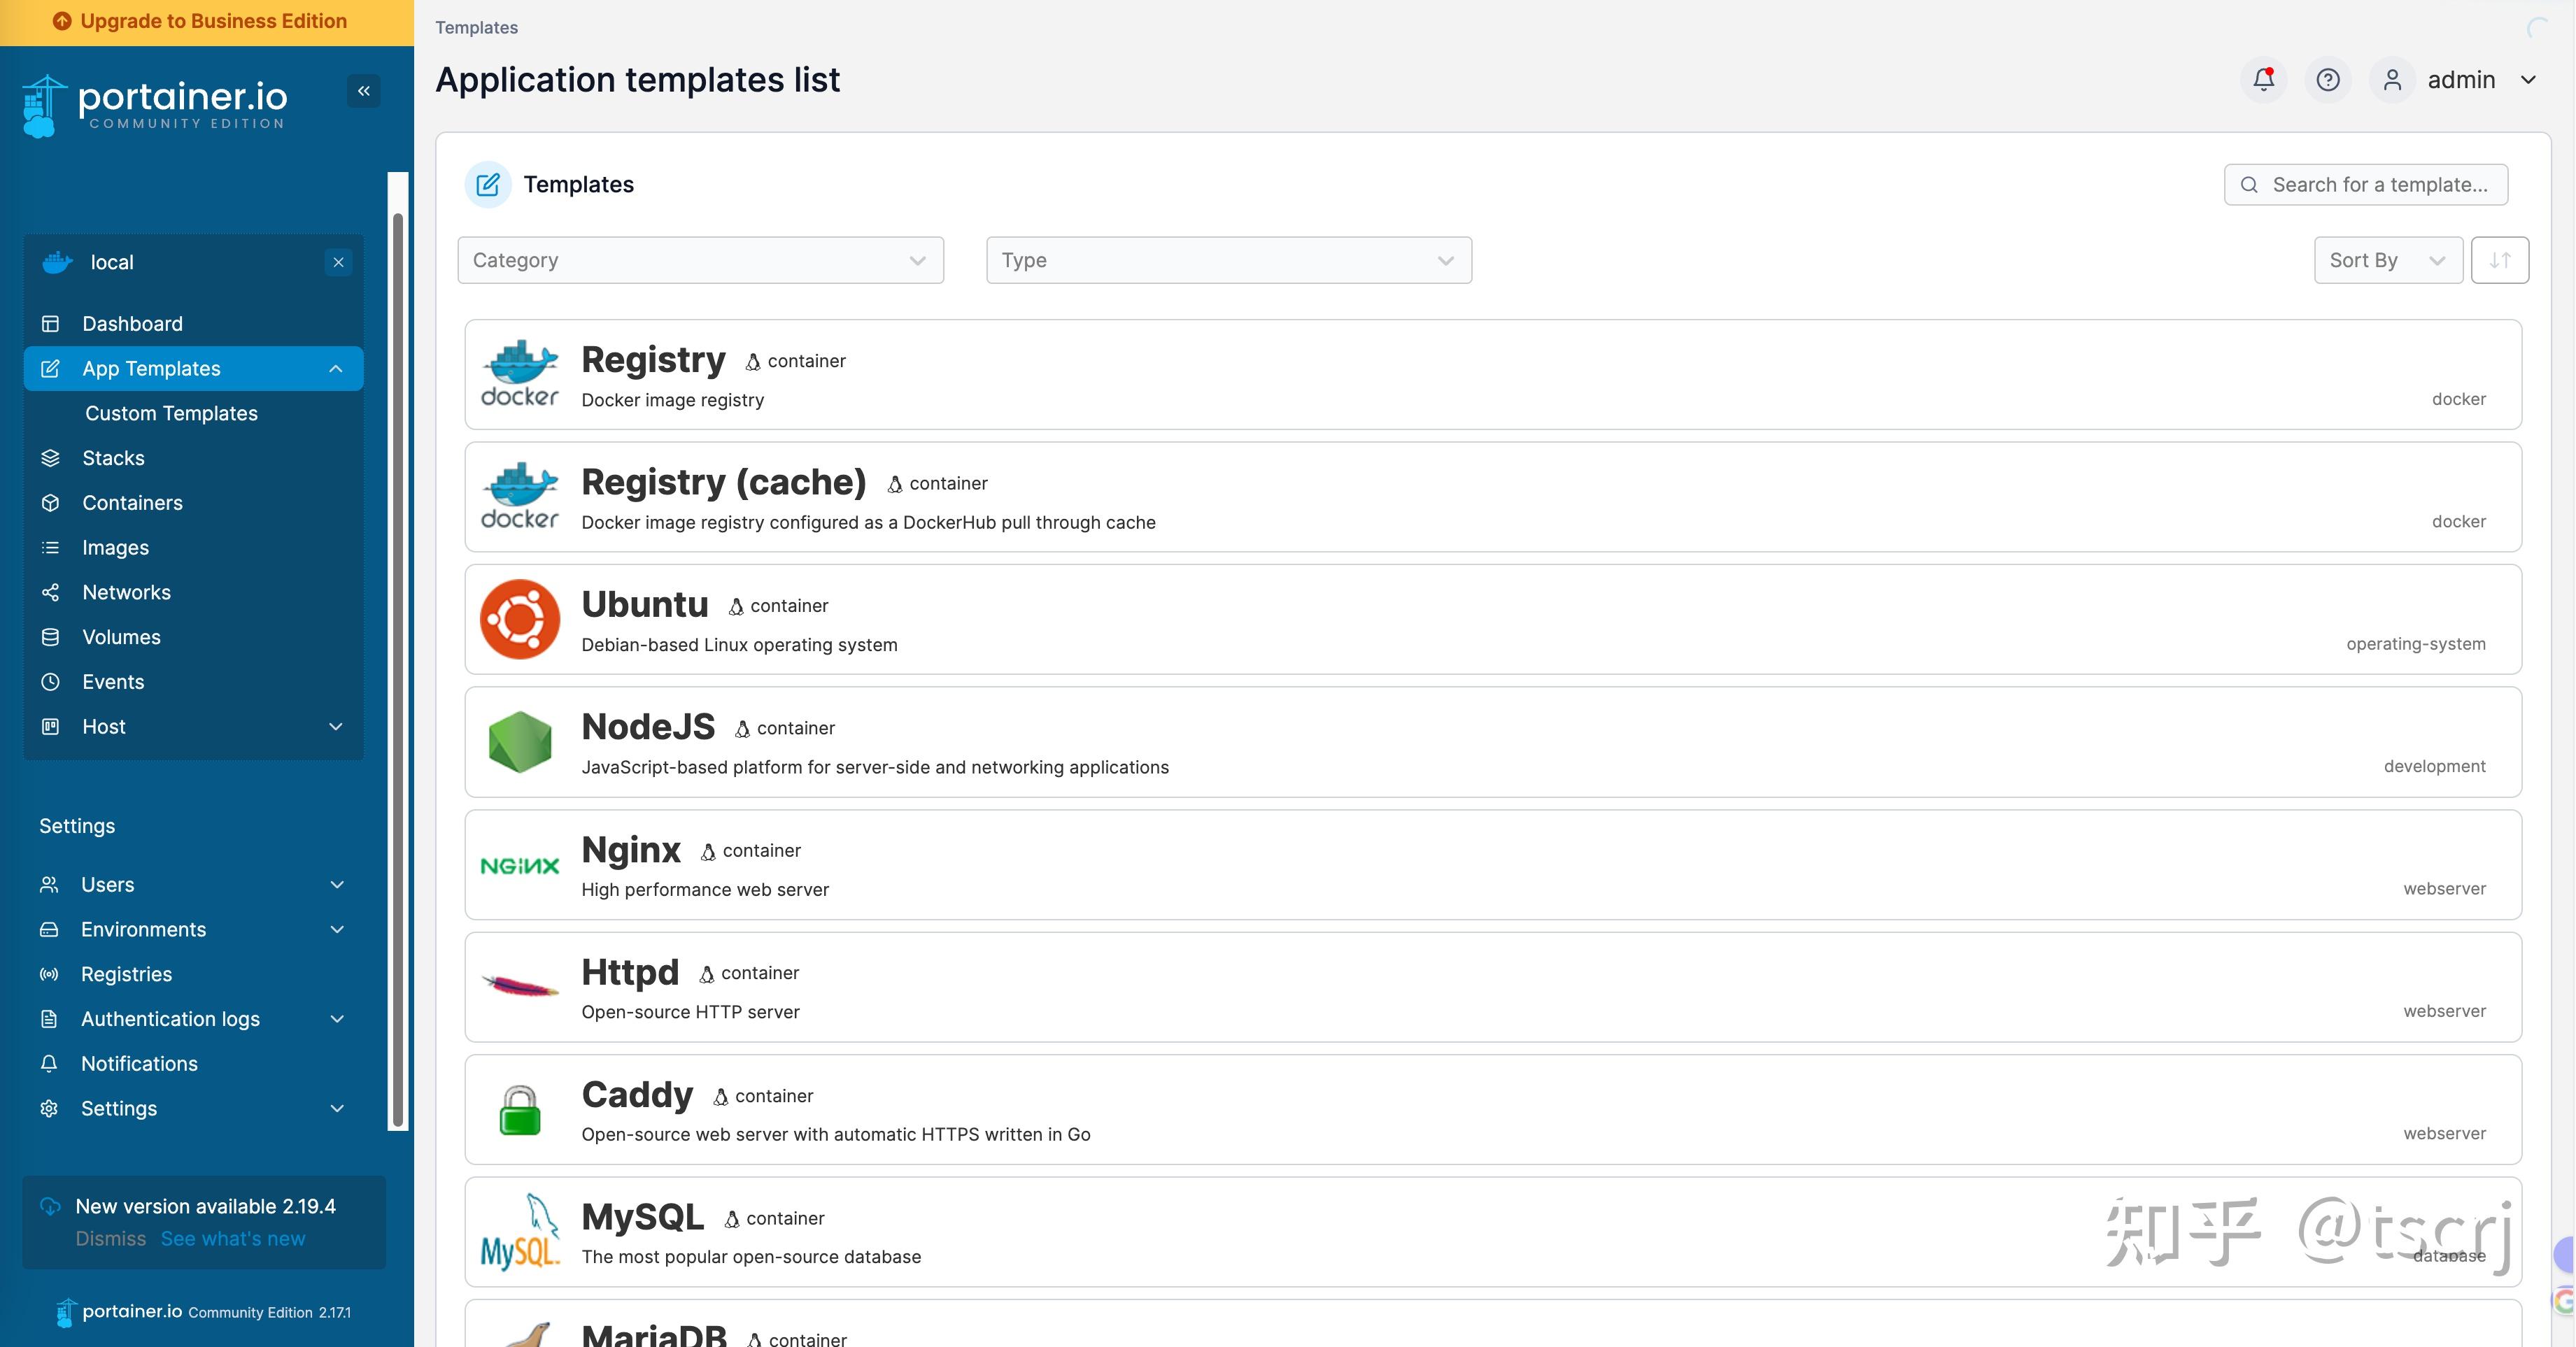Click the Events clock icon
Viewport: 2576px width, 1347px height.
click(x=50, y=682)
